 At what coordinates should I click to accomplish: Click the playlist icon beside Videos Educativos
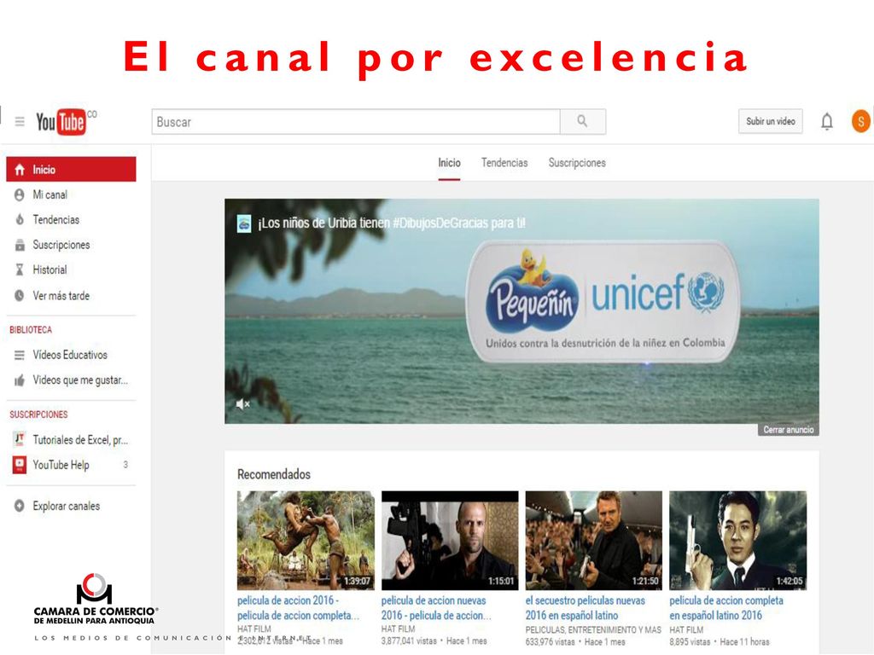pos(20,355)
